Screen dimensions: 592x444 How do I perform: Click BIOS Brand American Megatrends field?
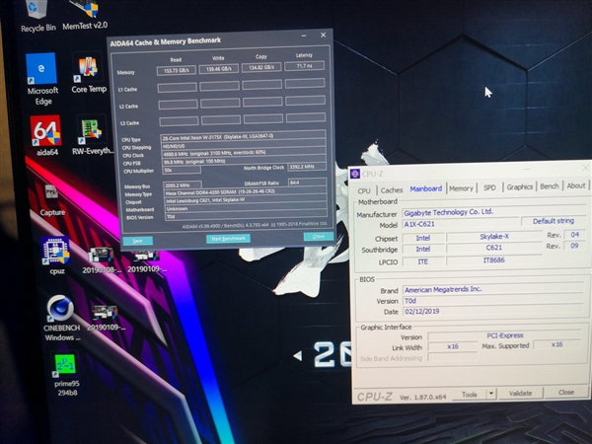pyautogui.click(x=494, y=289)
